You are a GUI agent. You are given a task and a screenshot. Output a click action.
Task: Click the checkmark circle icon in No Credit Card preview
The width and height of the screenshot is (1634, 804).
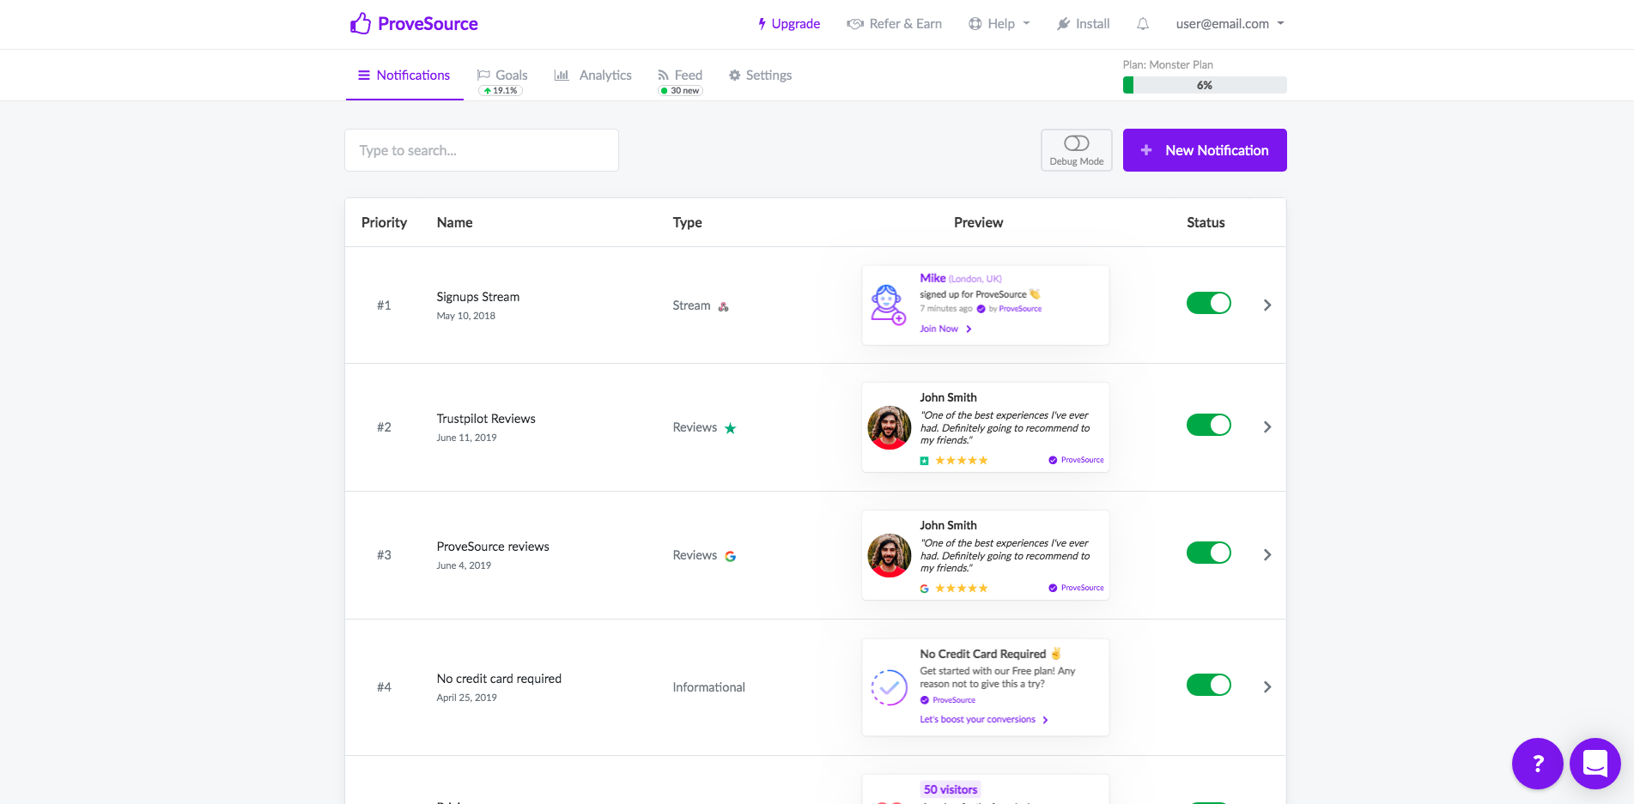[890, 687]
